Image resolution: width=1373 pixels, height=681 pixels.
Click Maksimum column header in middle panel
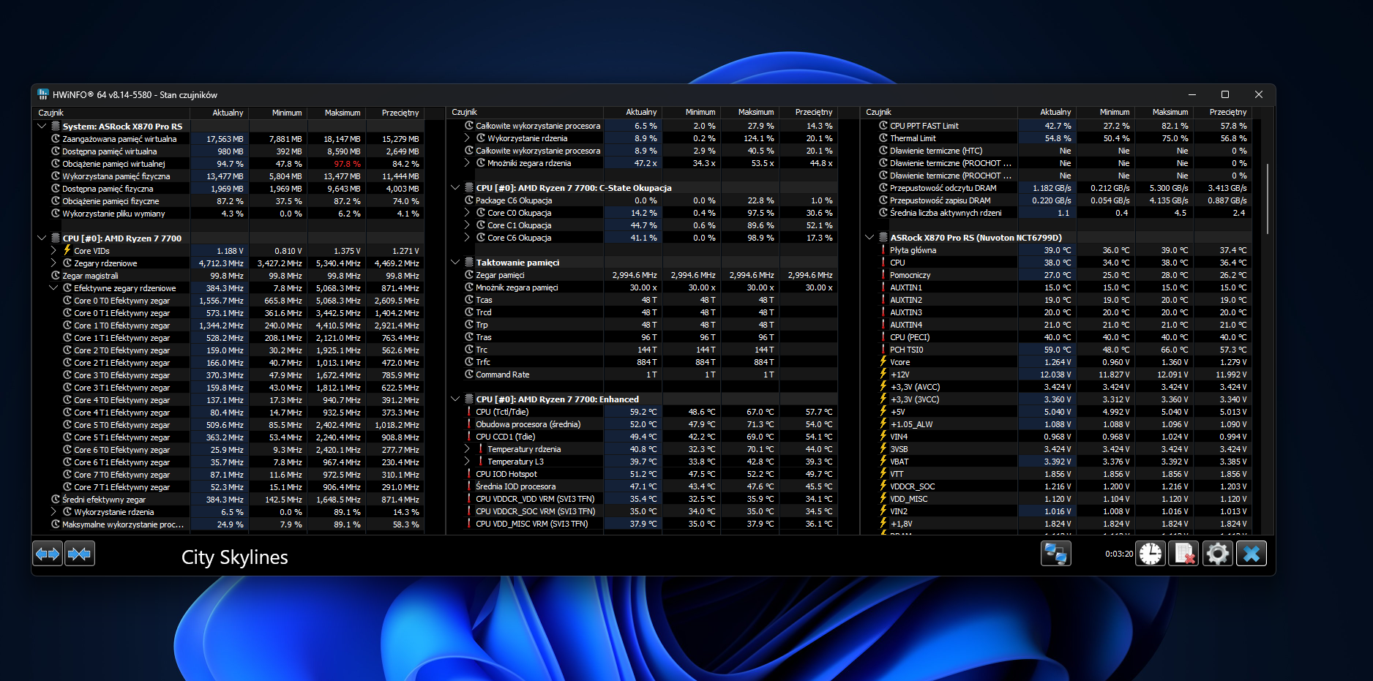[749, 112]
